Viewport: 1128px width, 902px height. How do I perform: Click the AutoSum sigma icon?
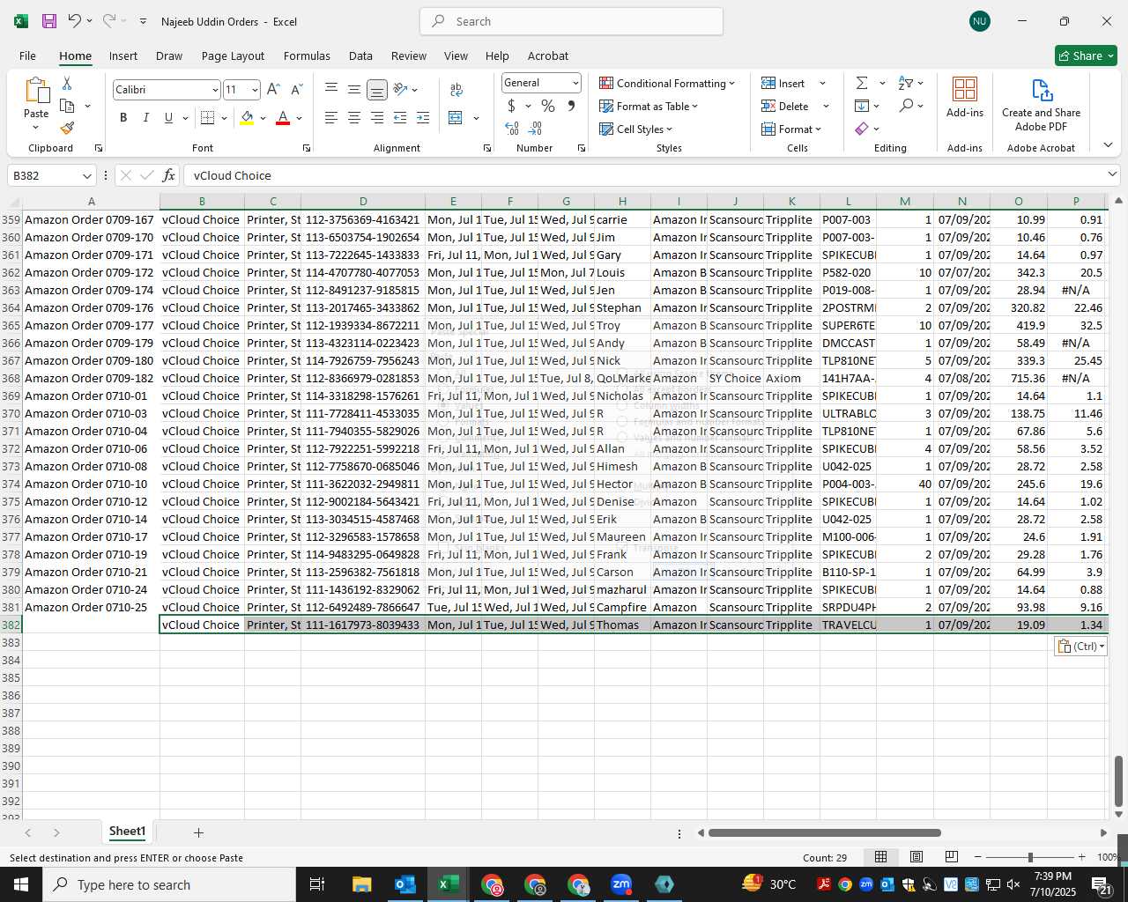862,83
